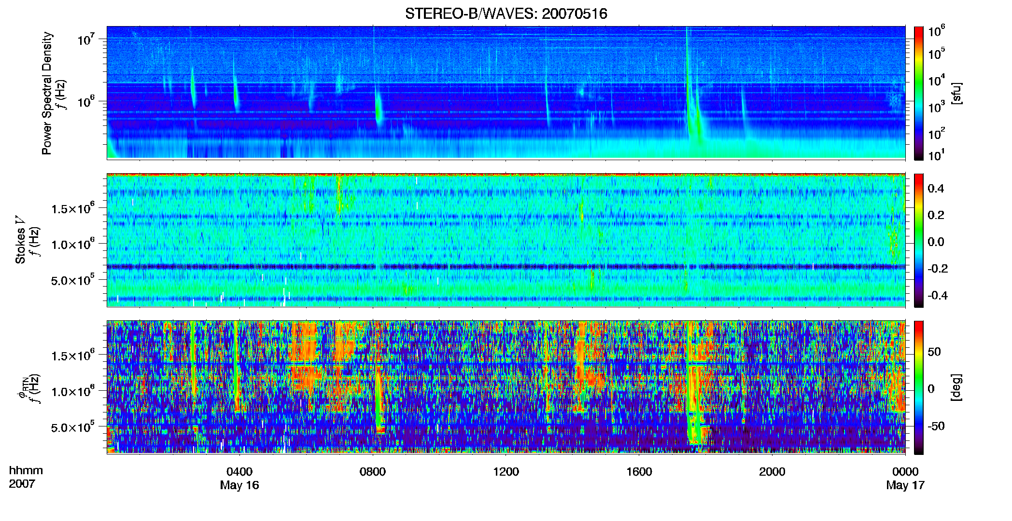Viewport: 1012px width, 521px height.
Task: Click 1.5×10^6 tick in Stokes V panel
Action: click(73, 208)
